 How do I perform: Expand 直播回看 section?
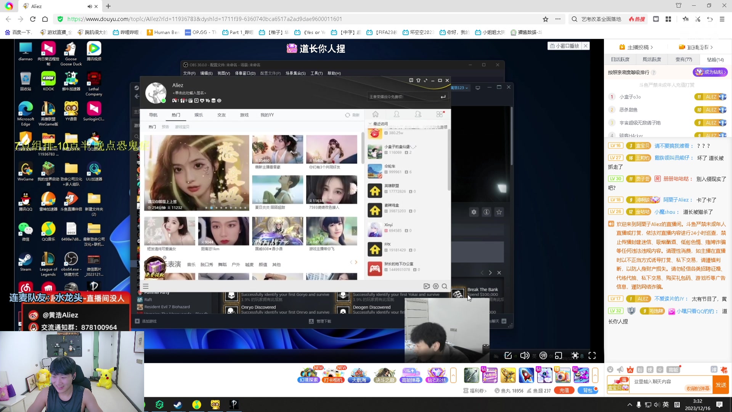696,47
